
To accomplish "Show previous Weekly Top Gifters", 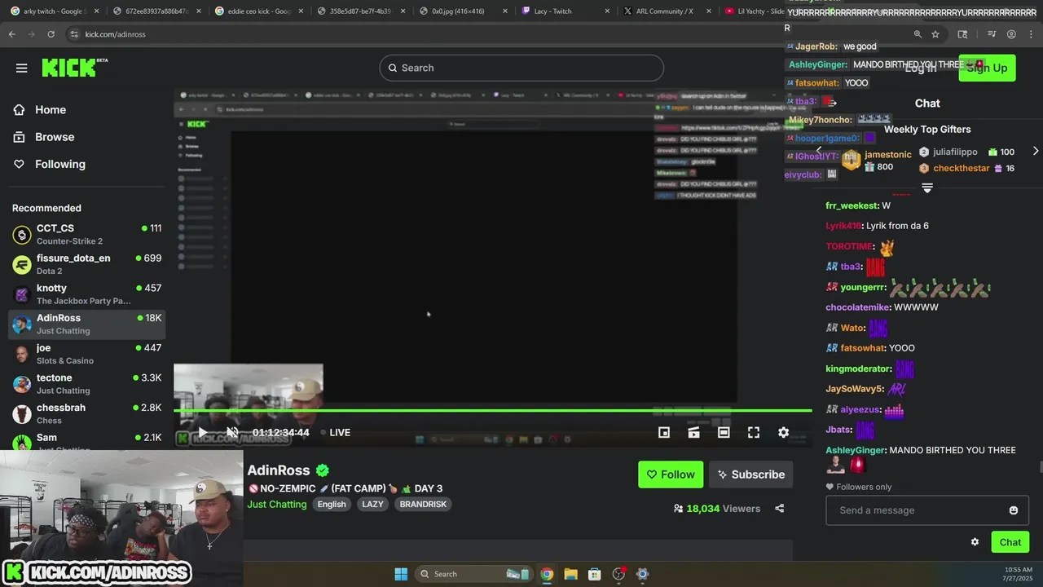I will pos(819,152).
